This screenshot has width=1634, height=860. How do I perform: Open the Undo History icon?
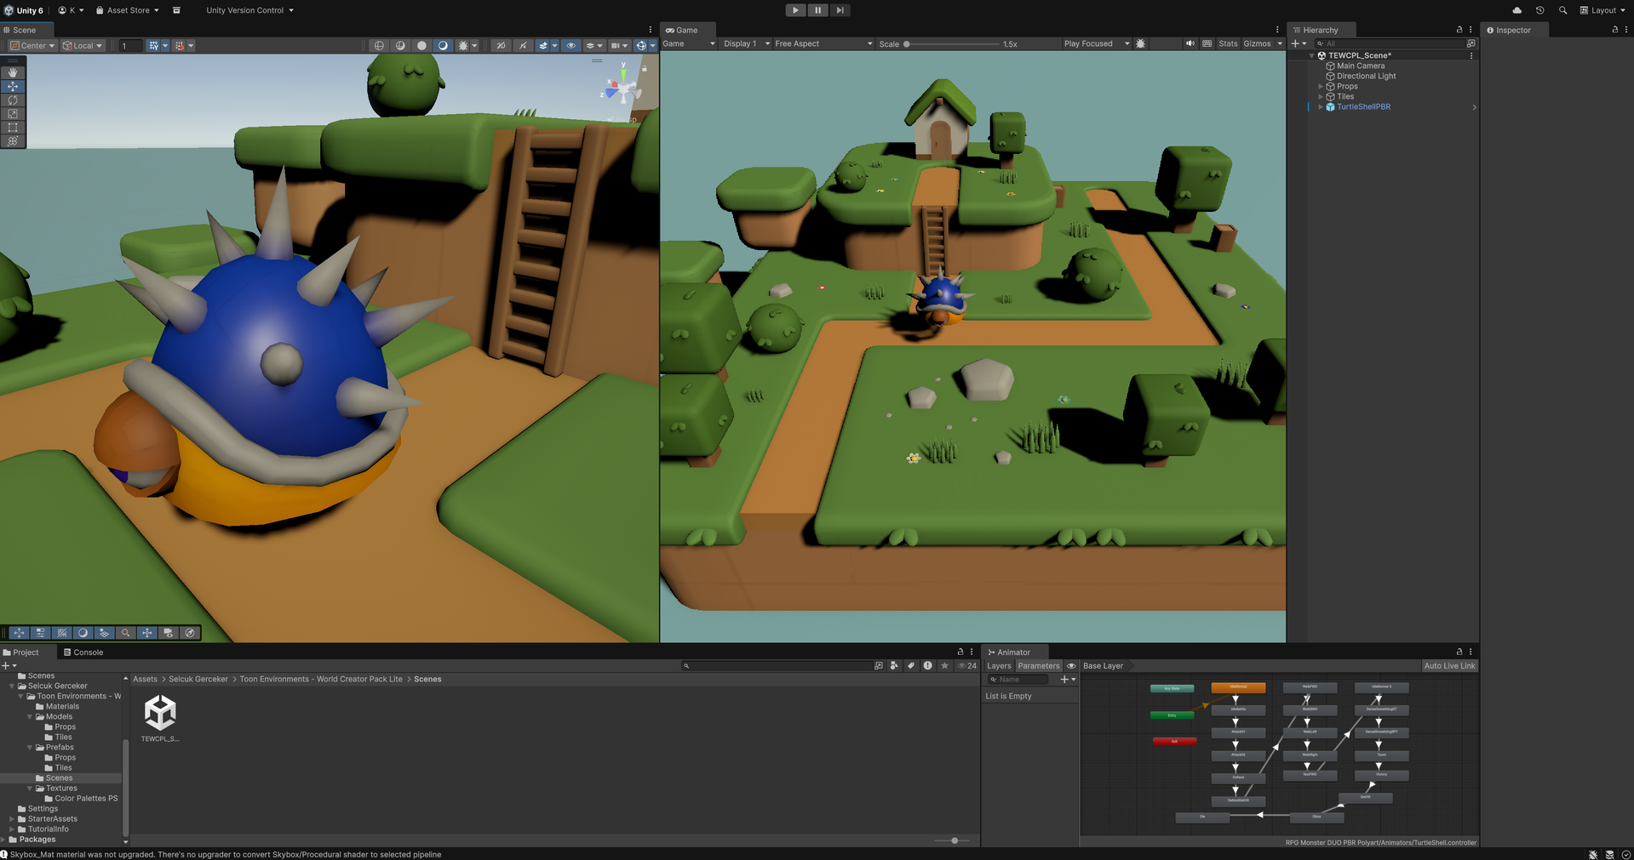(x=1539, y=10)
